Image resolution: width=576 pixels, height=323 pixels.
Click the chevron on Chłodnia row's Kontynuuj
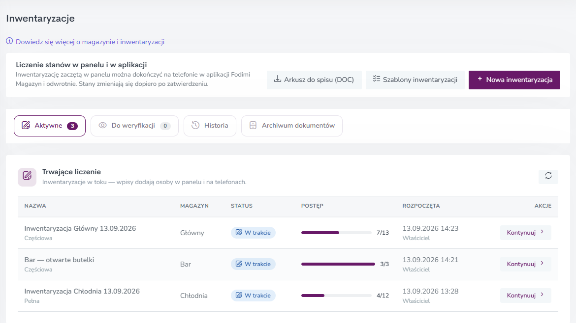pos(542,295)
